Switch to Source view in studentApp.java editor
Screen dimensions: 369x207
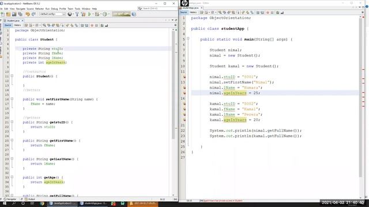coord(183,13)
